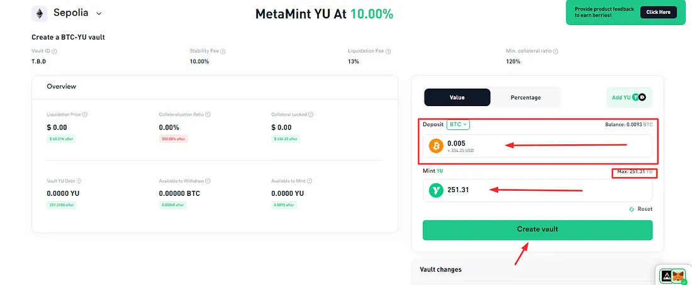692x285 pixels.
Task: Click info icon beside Liquidation Price
Action: click(85, 114)
